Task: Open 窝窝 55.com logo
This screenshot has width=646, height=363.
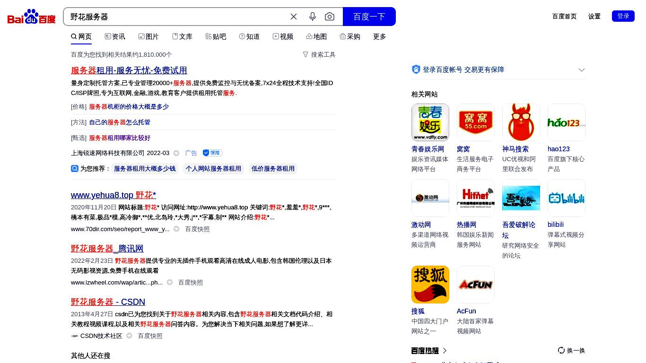Action: (476, 122)
